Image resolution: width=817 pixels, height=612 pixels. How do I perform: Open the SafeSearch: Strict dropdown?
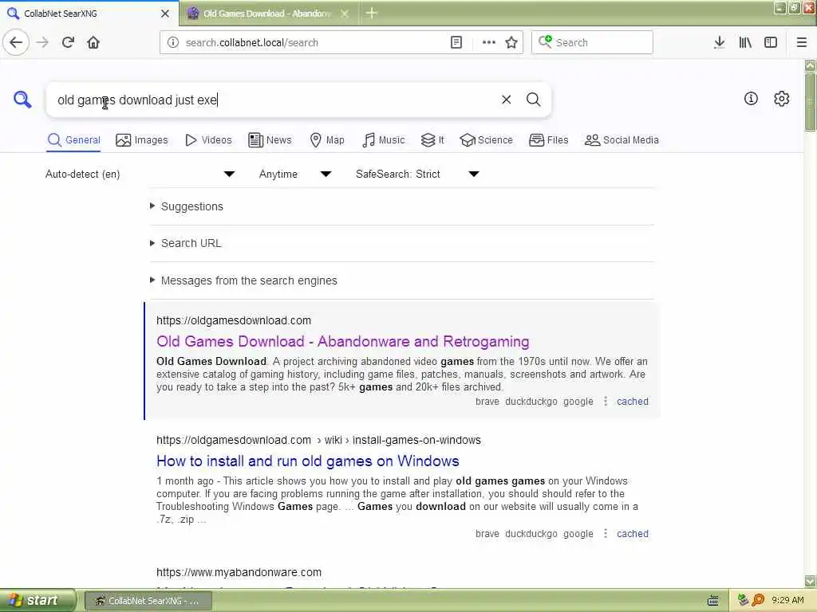(x=417, y=174)
